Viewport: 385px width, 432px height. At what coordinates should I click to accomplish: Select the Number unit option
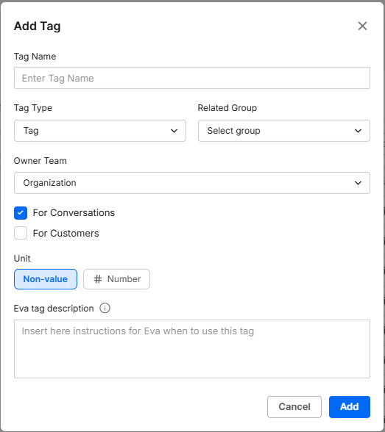(117, 279)
